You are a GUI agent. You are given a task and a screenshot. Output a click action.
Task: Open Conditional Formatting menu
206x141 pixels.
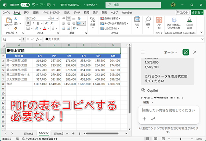110,19
